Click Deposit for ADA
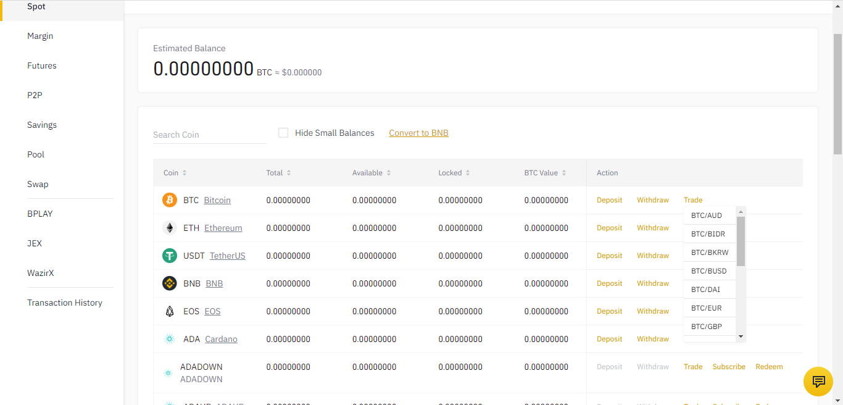 click(609, 339)
